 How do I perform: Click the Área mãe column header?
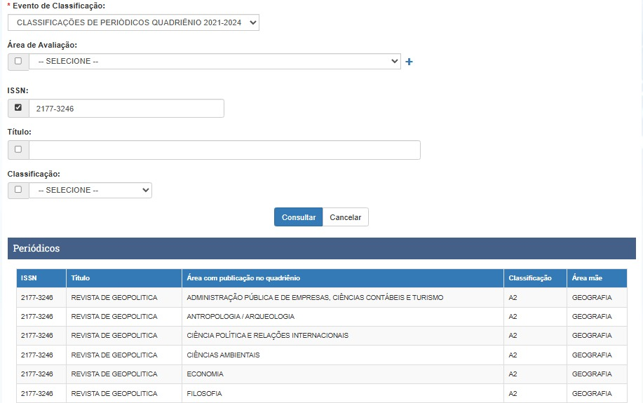click(x=587, y=278)
